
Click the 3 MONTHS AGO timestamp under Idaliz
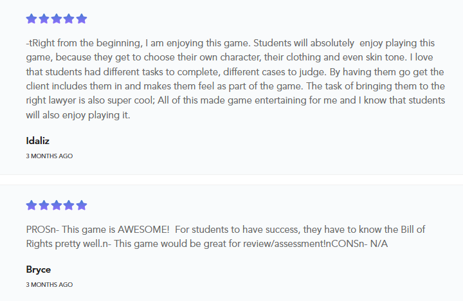click(50, 156)
